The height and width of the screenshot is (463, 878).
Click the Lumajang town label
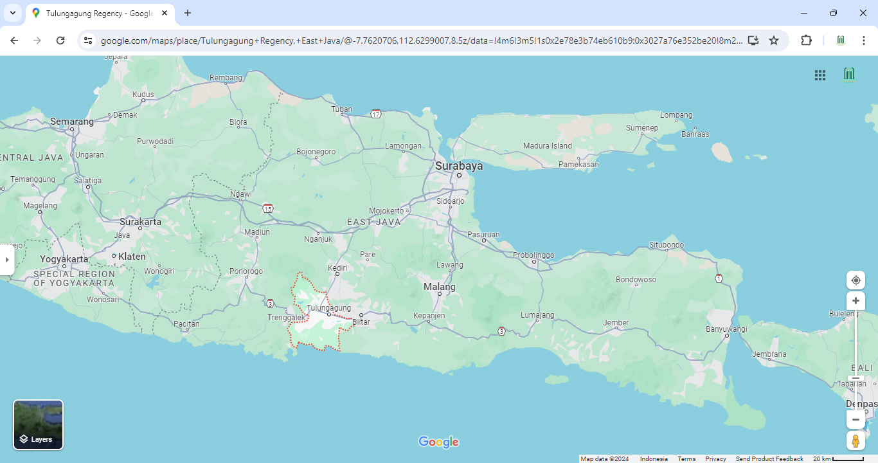pos(537,315)
